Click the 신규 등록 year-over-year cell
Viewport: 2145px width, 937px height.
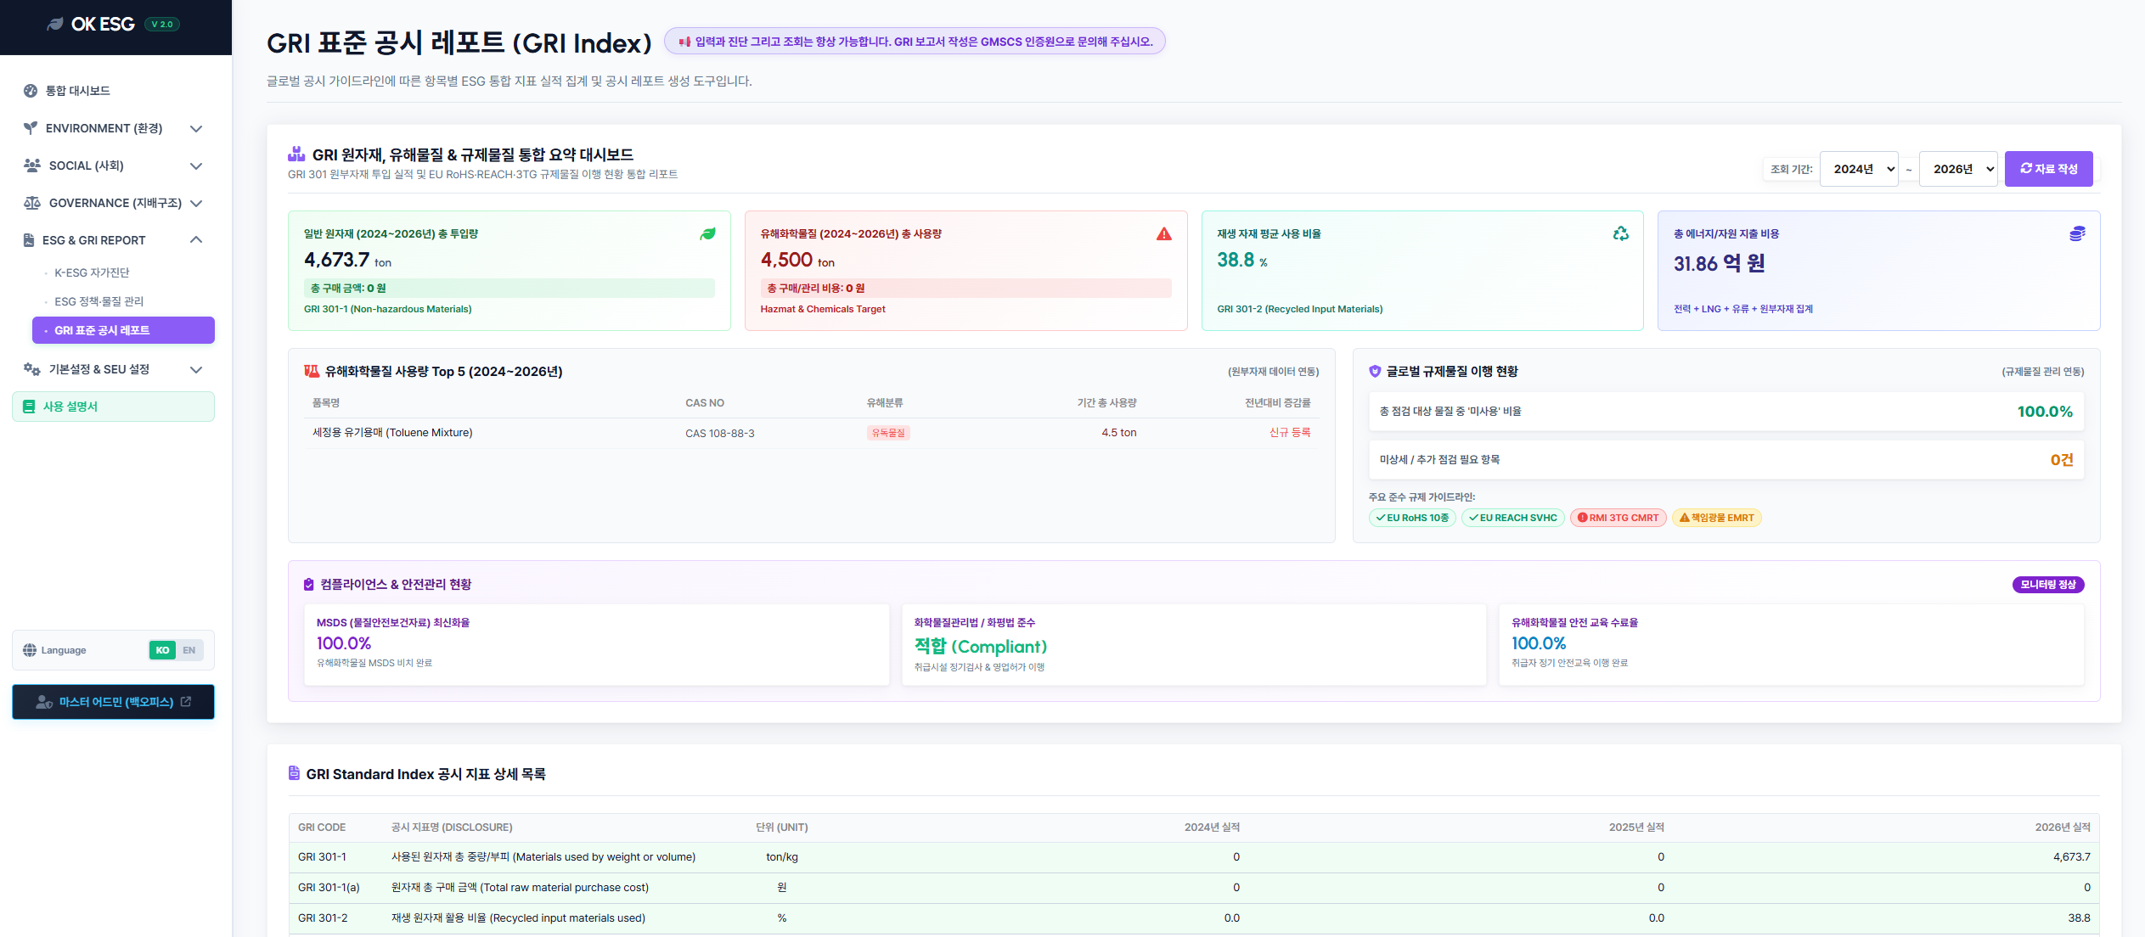(x=1290, y=432)
